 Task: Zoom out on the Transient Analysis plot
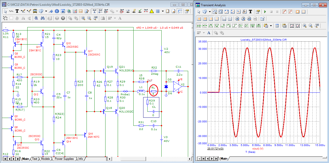point(311,26)
